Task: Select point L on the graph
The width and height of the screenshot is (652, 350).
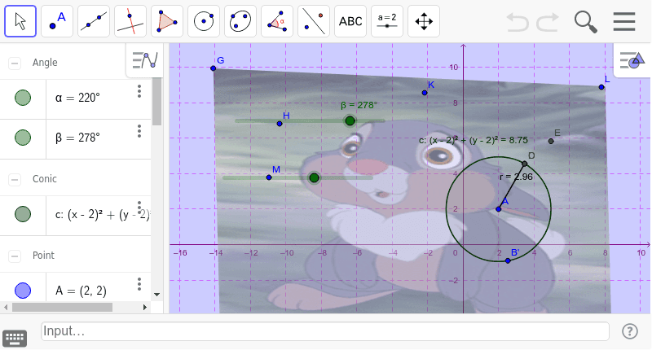Action: tap(601, 87)
